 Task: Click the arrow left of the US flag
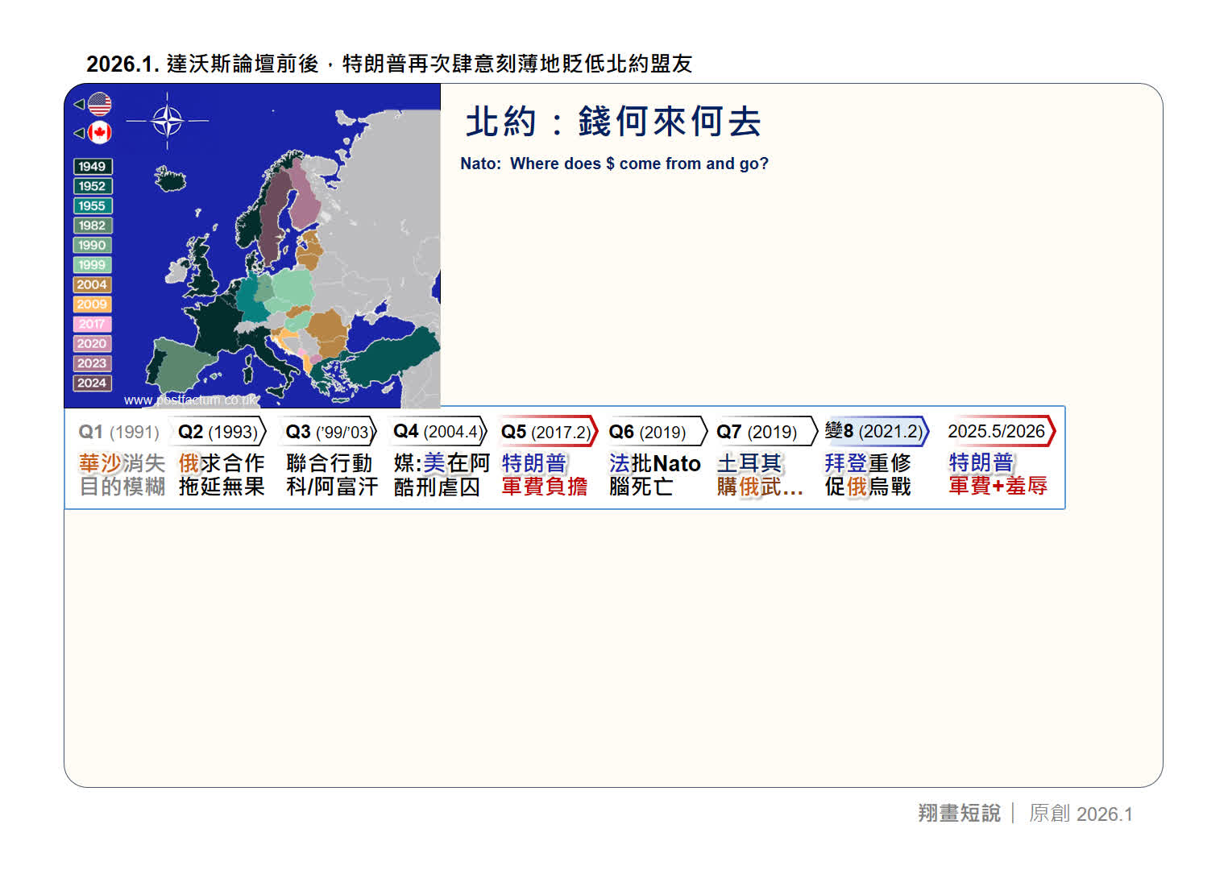point(79,105)
